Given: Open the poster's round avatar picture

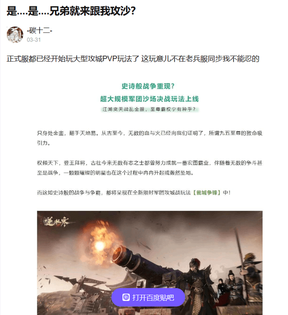Looking at the screenshot, I should click(15, 35).
